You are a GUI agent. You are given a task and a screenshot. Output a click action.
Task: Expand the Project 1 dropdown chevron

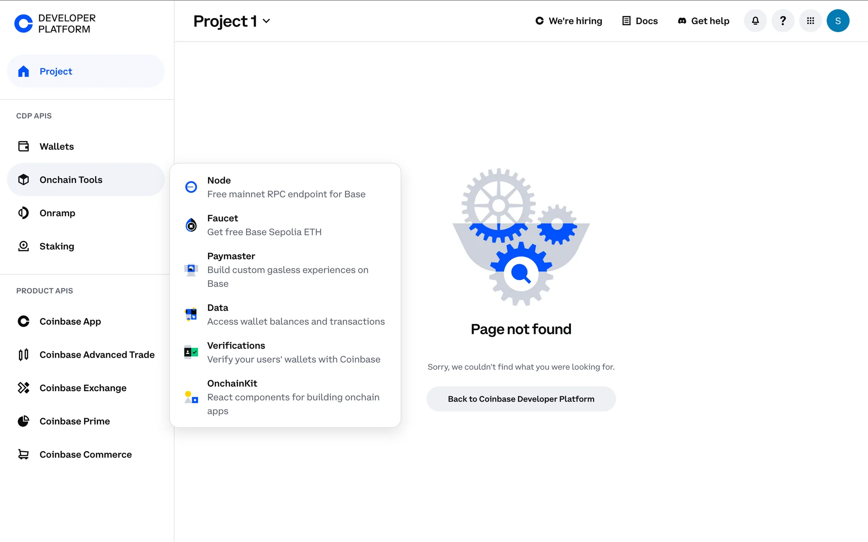266,21
